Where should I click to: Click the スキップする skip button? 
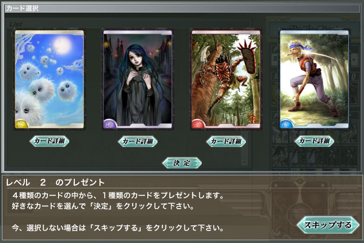coord(328,225)
